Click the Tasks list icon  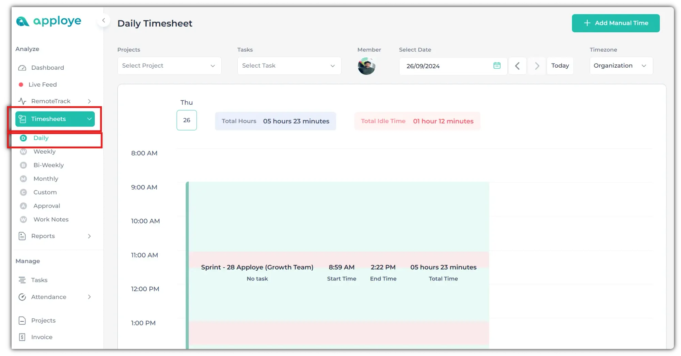pos(22,280)
